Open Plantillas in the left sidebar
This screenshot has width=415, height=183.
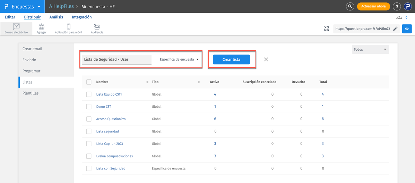pos(31,93)
